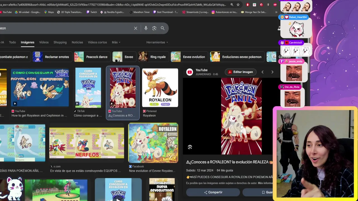358x201 pixels.
Task: Select the Eevee filter chip
Action: (124, 57)
